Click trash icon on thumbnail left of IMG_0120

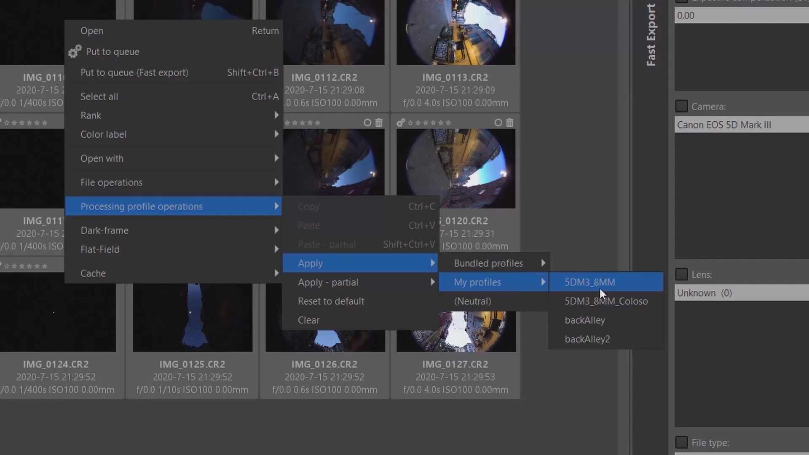(x=379, y=123)
